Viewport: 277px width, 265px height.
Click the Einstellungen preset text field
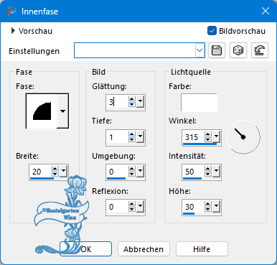[x=135, y=50]
